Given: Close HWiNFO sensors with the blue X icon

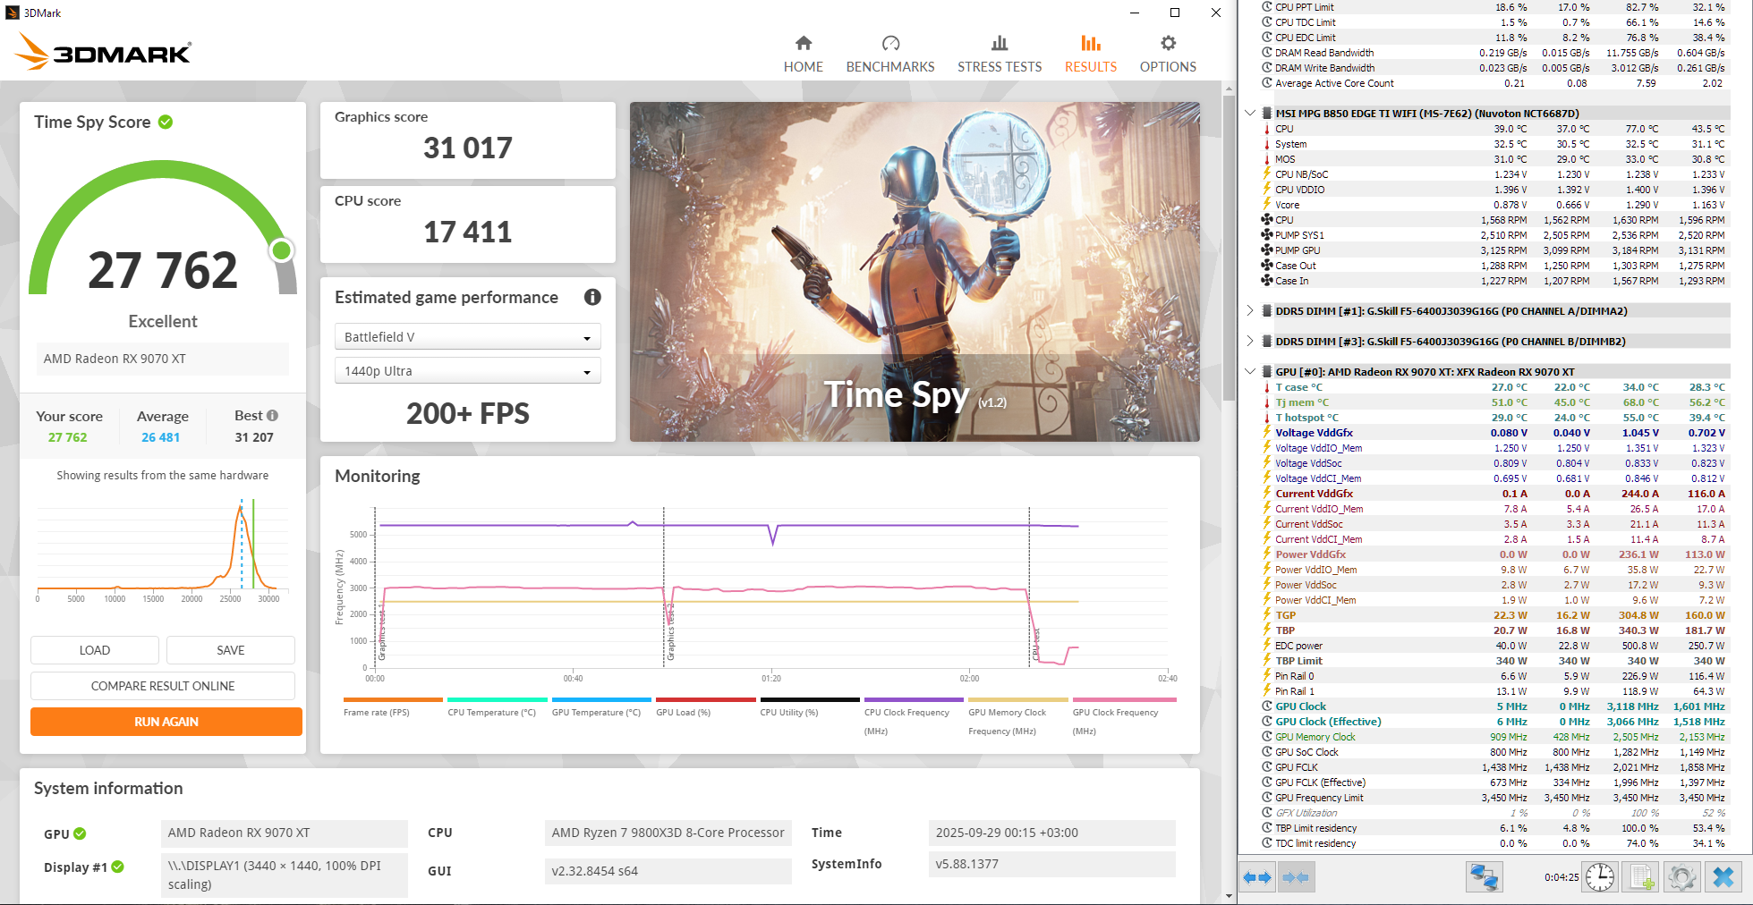Looking at the screenshot, I should pyautogui.click(x=1723, y=877).
